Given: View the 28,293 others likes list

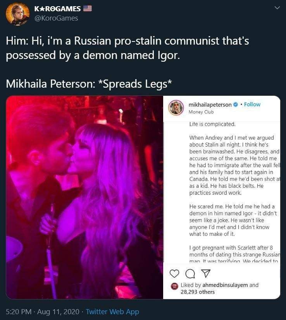Looking at the screenshot, I should [x=198, y=292].
